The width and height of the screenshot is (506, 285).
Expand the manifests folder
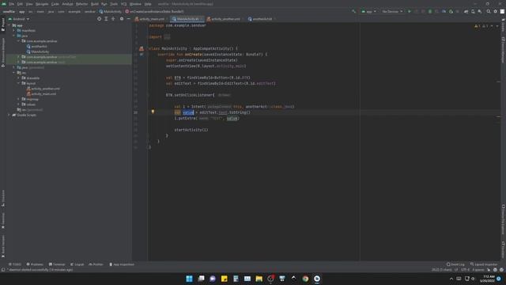click(x=13, y=31)
